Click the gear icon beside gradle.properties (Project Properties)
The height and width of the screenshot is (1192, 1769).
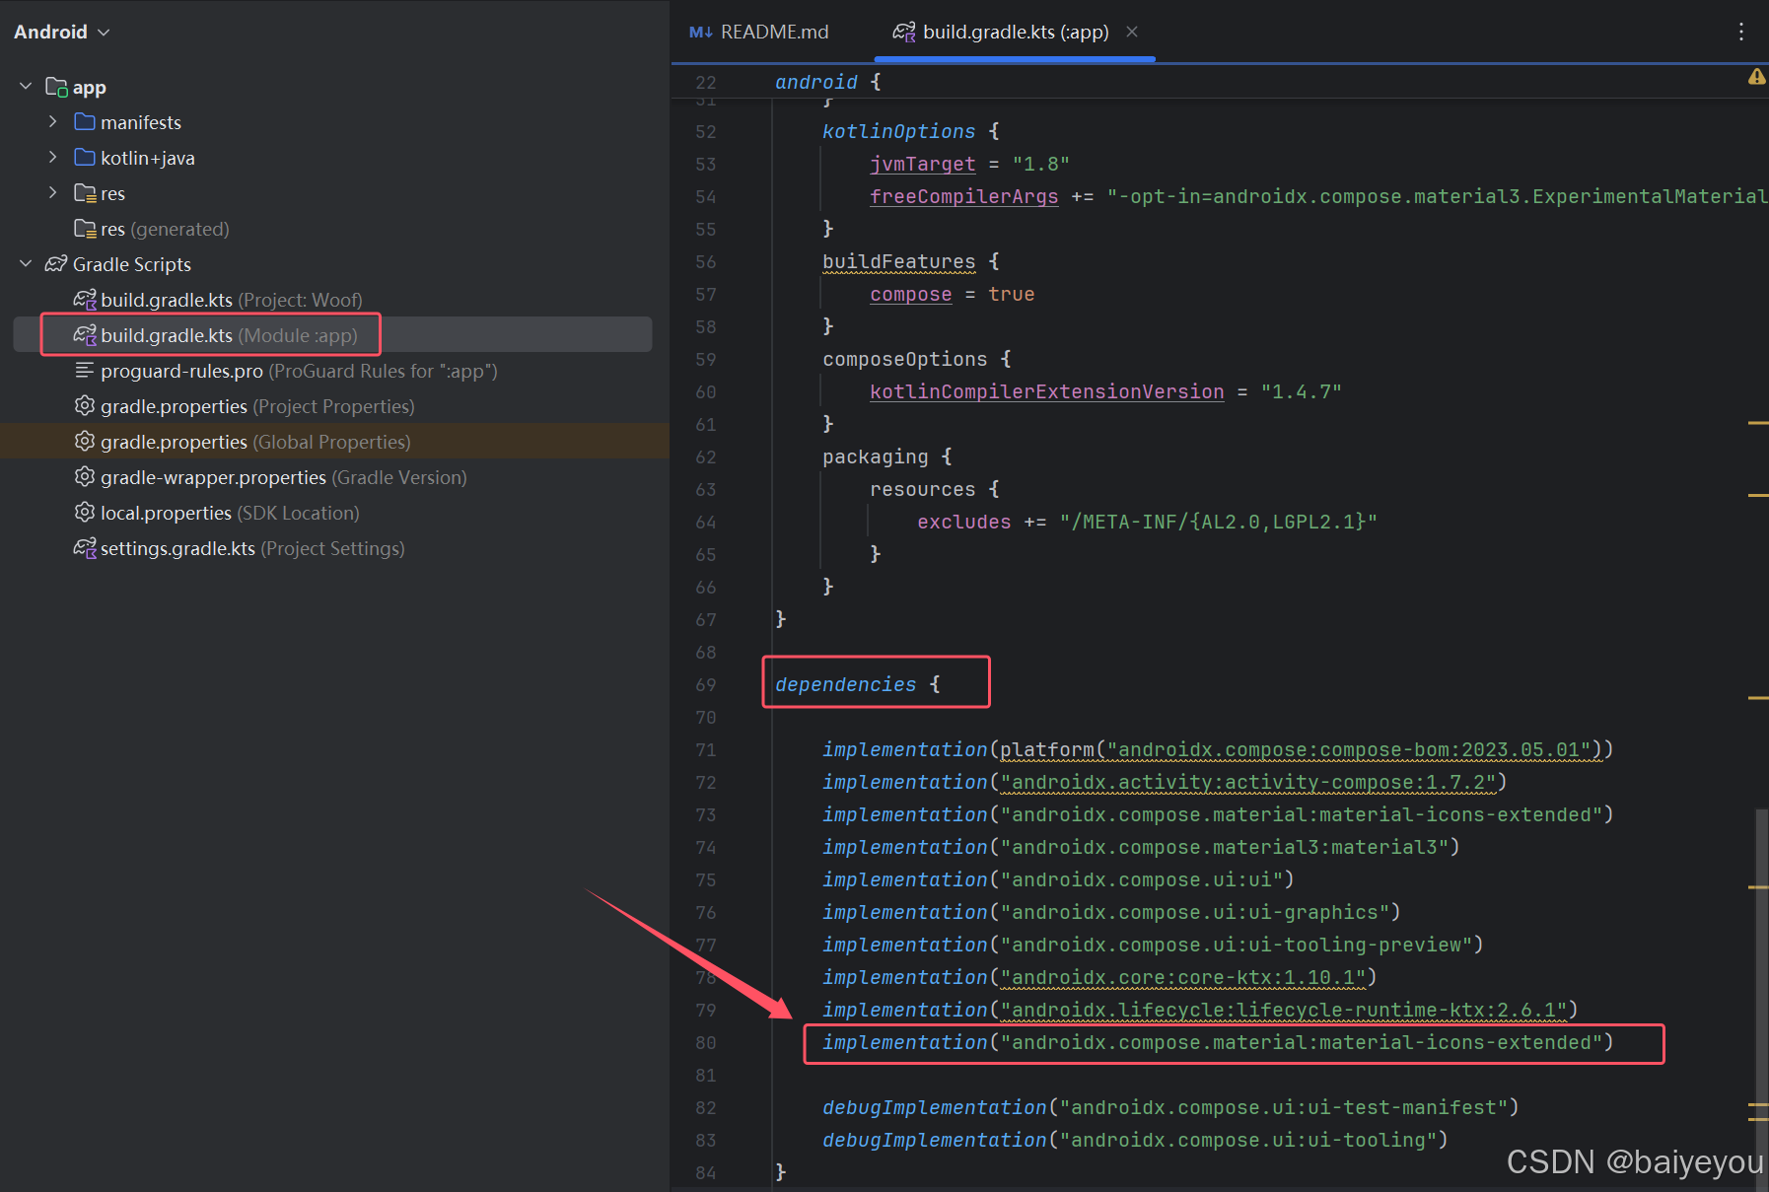tap(85, 405)
